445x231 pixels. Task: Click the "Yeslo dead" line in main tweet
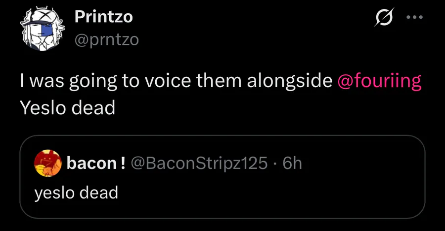coord(67,107)
